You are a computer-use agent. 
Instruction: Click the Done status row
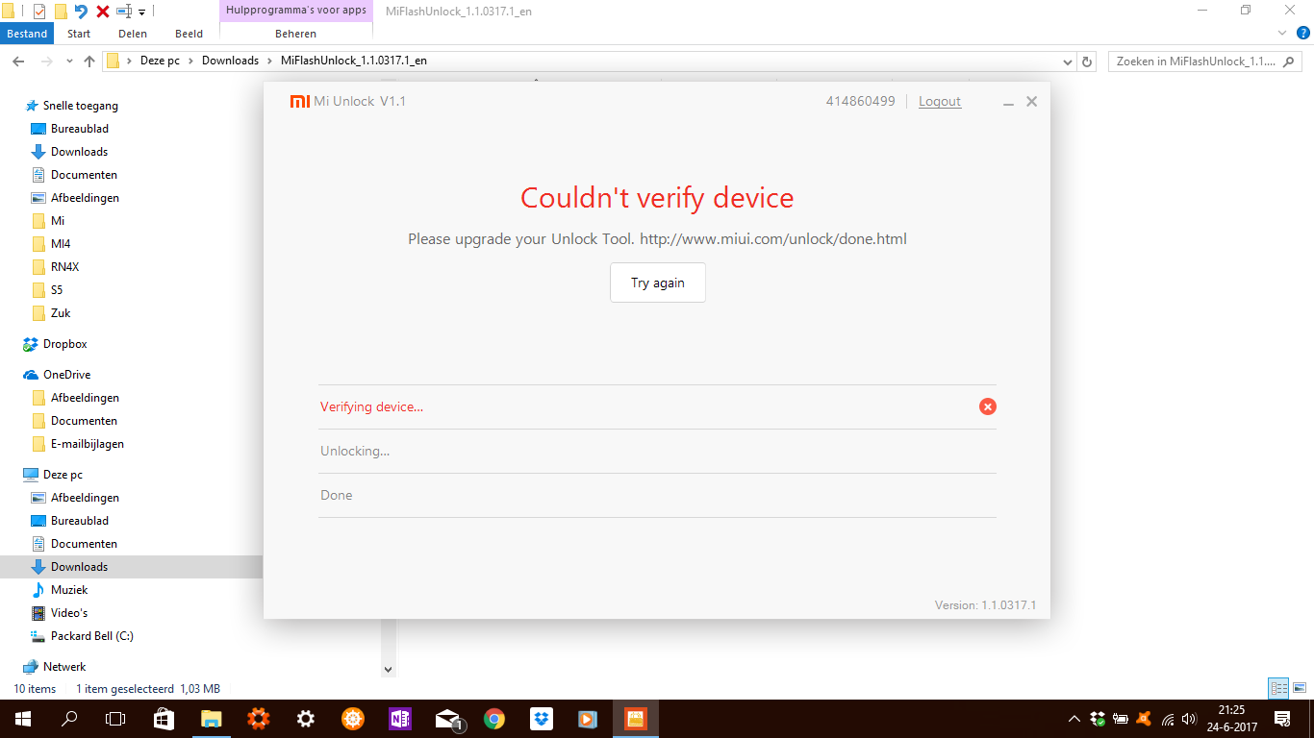pyautogui.click(x=657, y=495)
